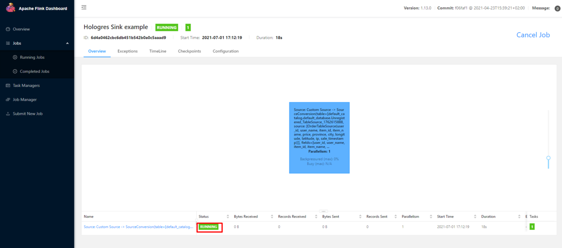
Task: Cancel the running job
Action: point(533,35)
